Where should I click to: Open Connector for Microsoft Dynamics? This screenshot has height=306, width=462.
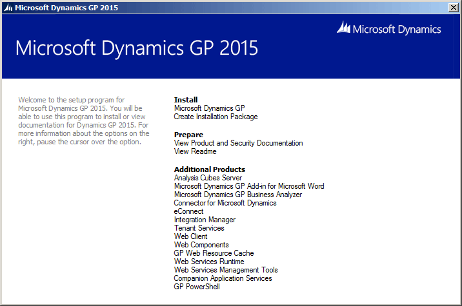point(225,203)
